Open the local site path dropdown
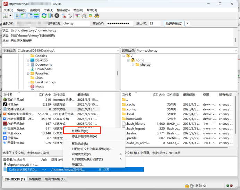 (x=118, y=51)
